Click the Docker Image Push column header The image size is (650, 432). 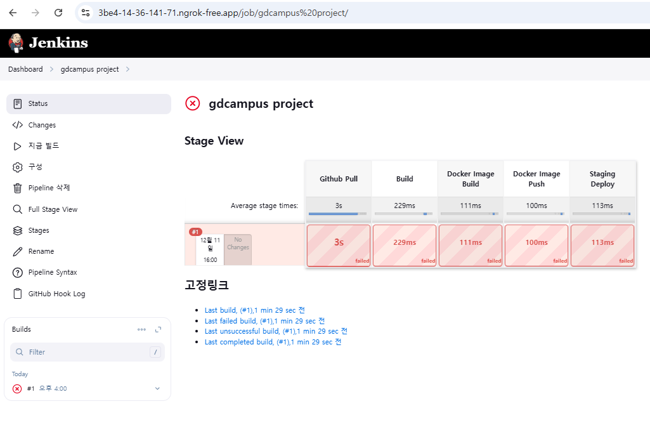point(536,179)
